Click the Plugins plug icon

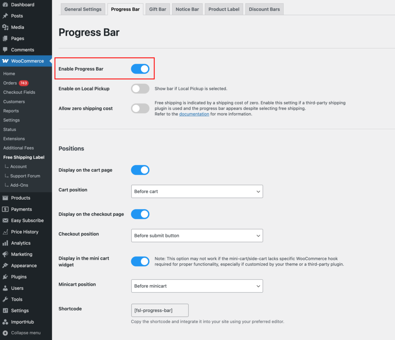point(5,277)
